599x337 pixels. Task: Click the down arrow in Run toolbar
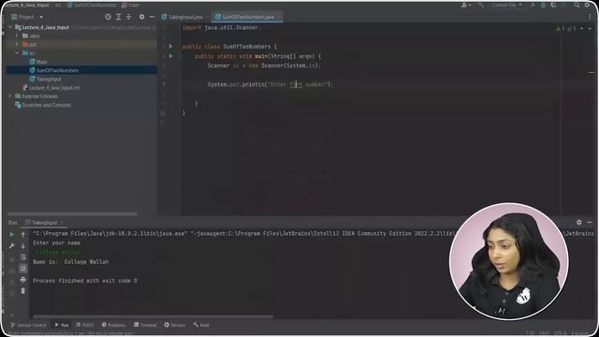(x=22, y=245)
